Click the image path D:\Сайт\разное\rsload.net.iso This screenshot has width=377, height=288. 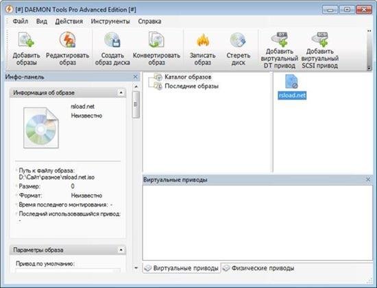(57, 177)
